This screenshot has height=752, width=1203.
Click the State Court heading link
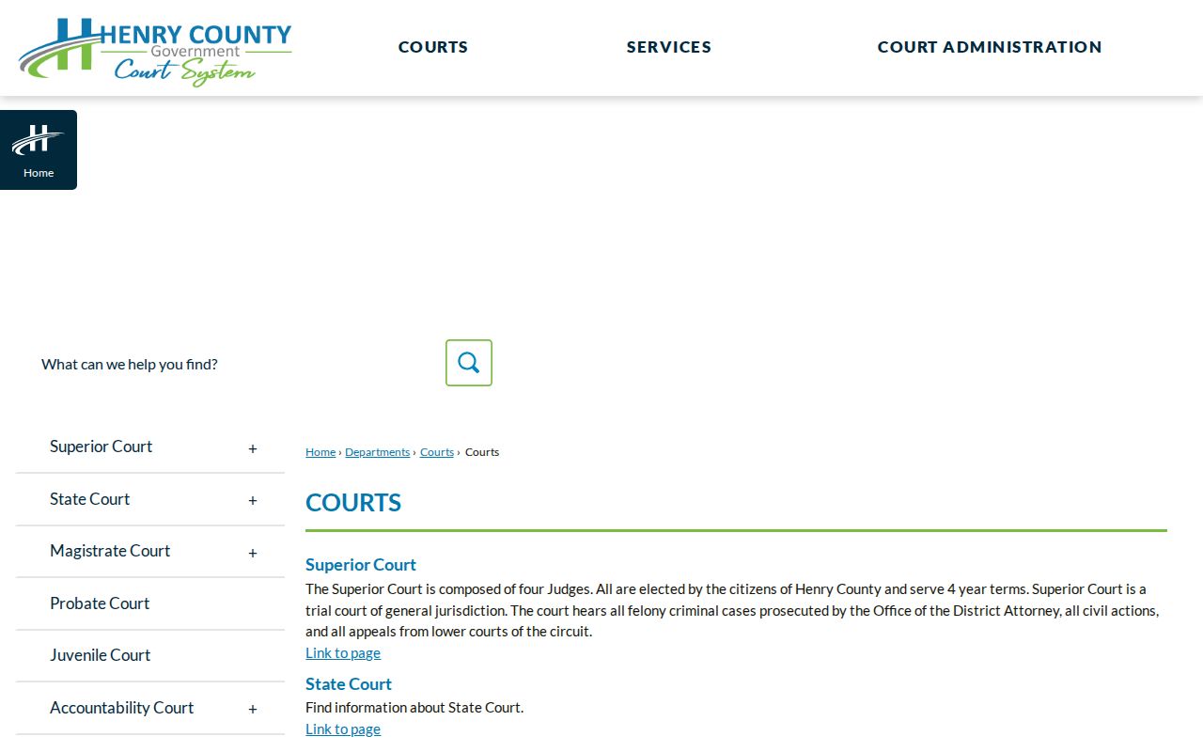pyautogui.click(x=349, y=684)
